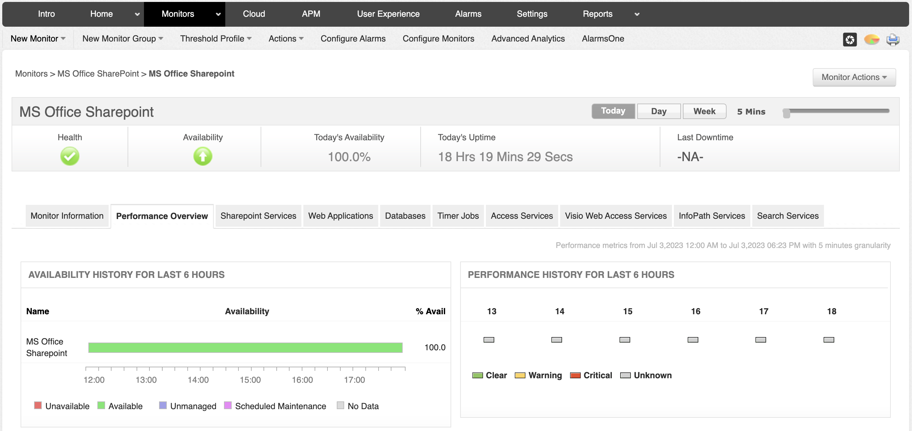
Task: Open the Configure Alarms link
Action: pos(353,39)
